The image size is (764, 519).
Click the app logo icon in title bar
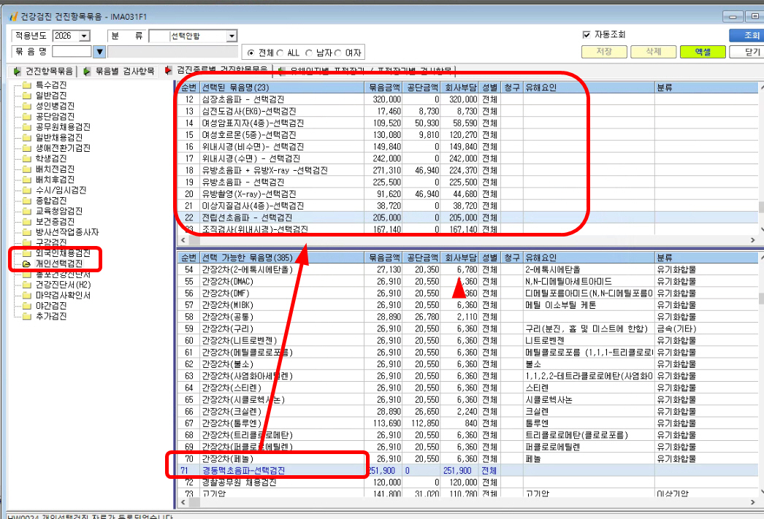point(14,17)
